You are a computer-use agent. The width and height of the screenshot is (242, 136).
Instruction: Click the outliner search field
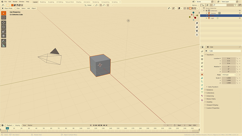[220, 5]
